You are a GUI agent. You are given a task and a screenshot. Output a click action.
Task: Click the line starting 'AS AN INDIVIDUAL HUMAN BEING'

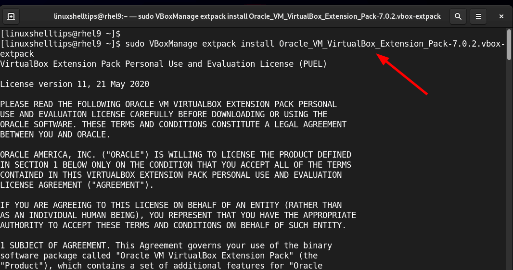(178, 216)
